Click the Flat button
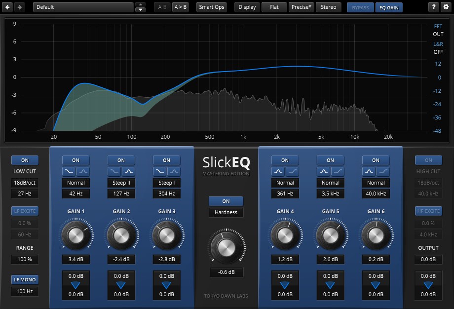The width and height of the screenshot is (454, 309). [x=274, y=7]
